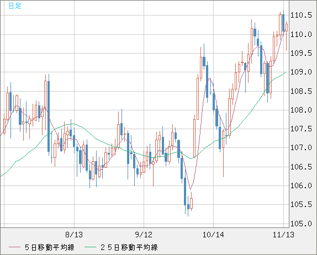
Task: Click the 109.5 price axis label
Action: pyautogui.click(x=301, y=53)
